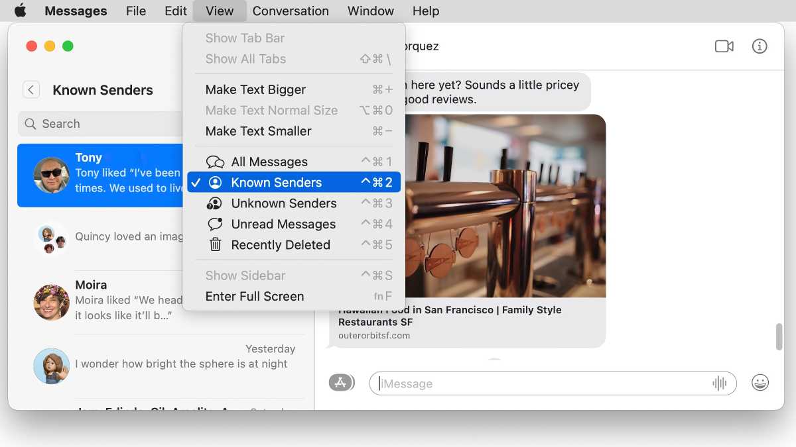This screenshot has height=447, width=796.
Task: Start a FaceTime video call
Action: (724, 46)
